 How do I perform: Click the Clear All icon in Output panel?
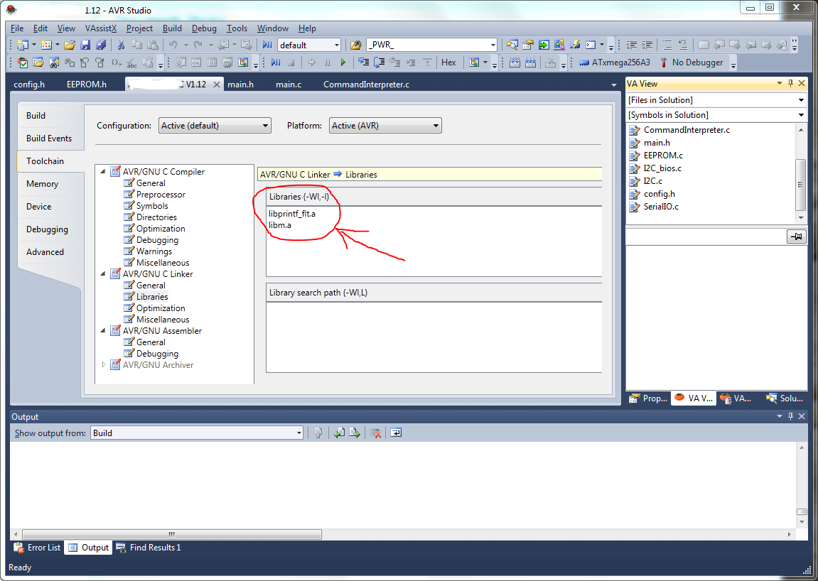[375, 433]
